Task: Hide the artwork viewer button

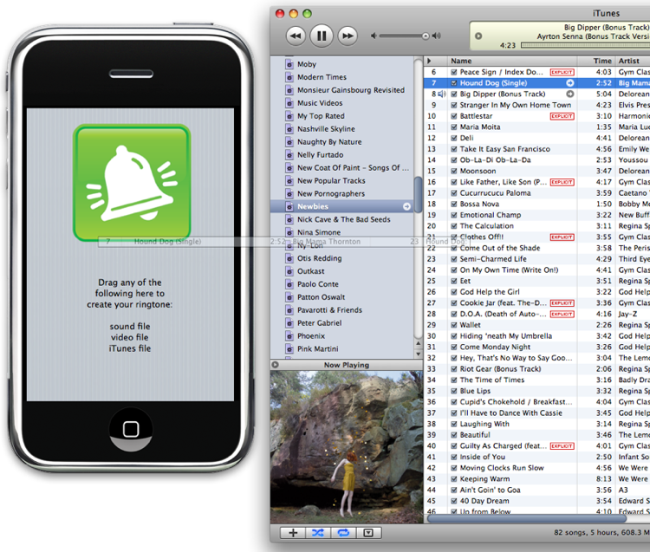Action: pyautogui.click(x=368, y=533)
